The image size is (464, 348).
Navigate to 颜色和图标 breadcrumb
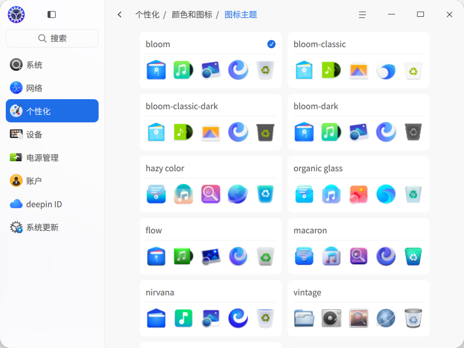[x=192, y=14]
